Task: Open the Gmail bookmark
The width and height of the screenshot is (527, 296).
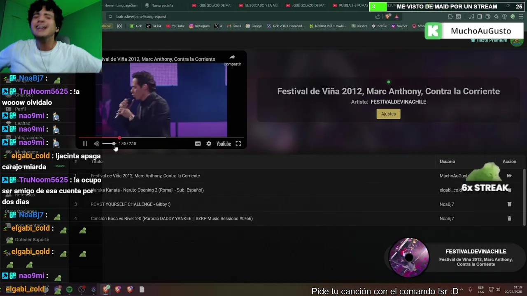Action: [x=234, y=26]
